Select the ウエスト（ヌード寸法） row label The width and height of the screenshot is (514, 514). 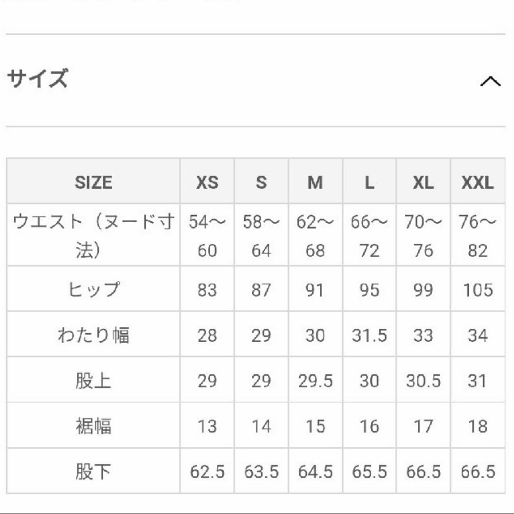93,236
